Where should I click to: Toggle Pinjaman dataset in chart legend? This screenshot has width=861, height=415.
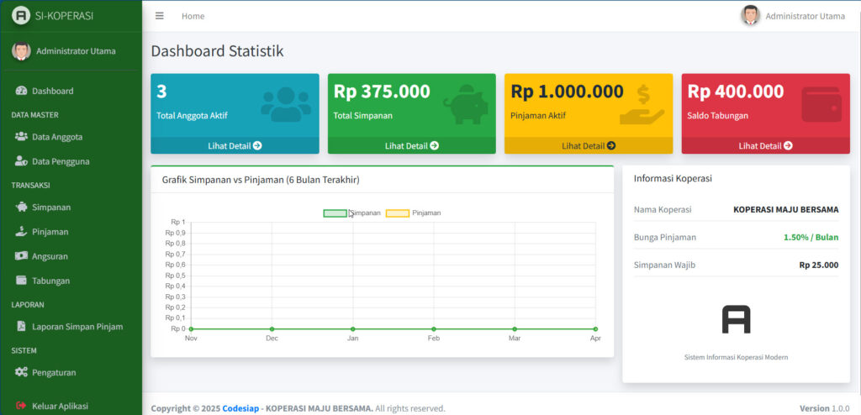click(414, 213)
